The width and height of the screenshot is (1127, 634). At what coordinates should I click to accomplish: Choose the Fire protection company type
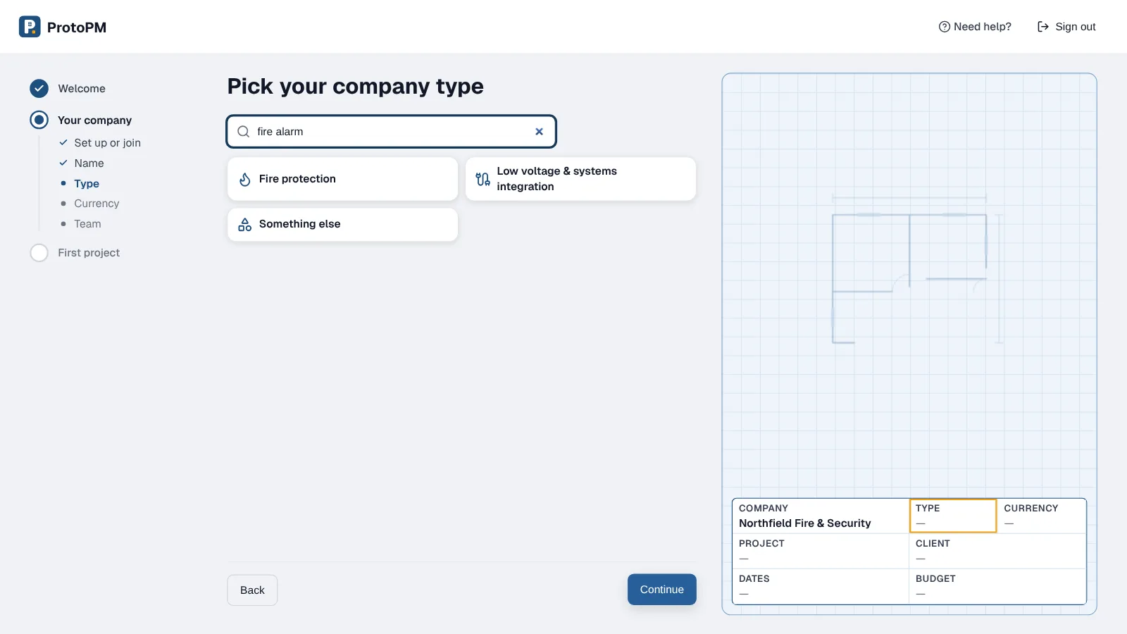343,179
